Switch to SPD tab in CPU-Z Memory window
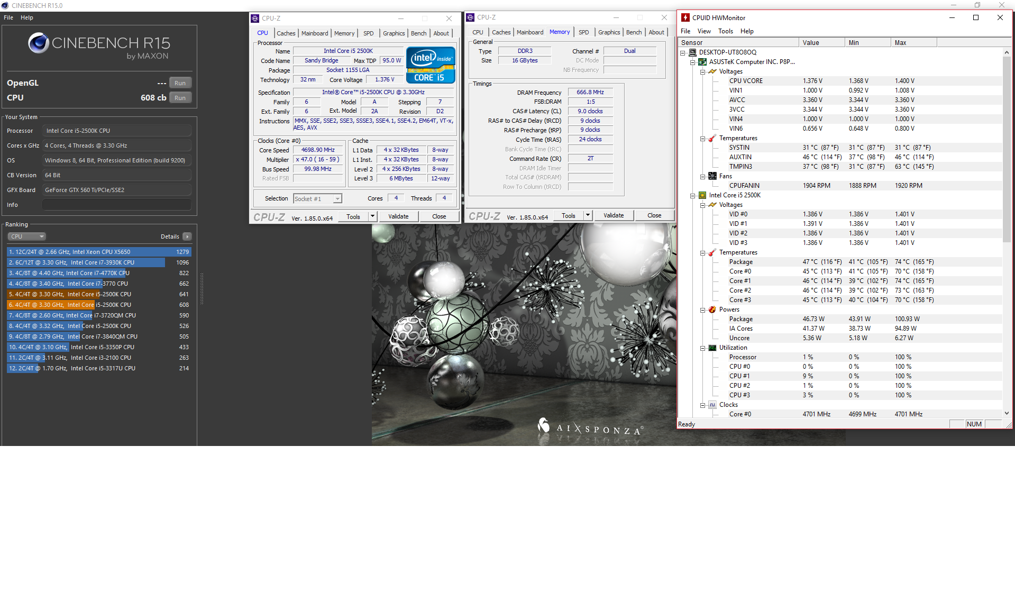This screenshot has width=1015, height=610. pos(583,32)
